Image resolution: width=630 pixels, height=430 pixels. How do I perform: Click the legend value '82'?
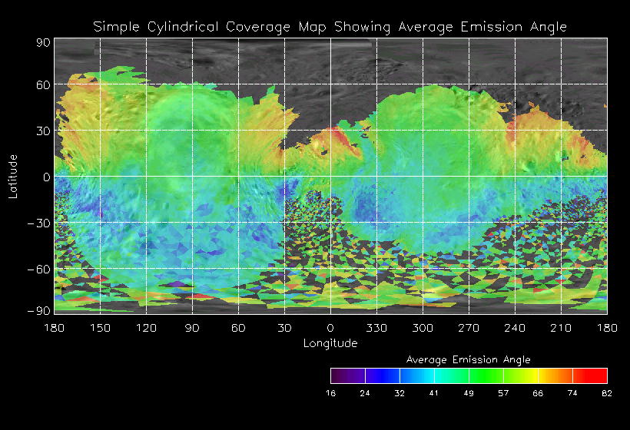(607, 393)
